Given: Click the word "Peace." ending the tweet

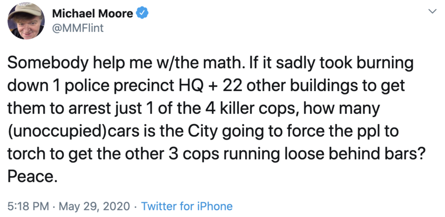Looking at the screenshot, I should 33,177.
